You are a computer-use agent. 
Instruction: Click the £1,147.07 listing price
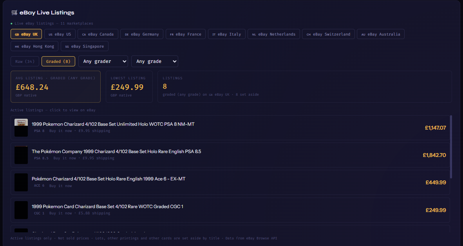436,128
